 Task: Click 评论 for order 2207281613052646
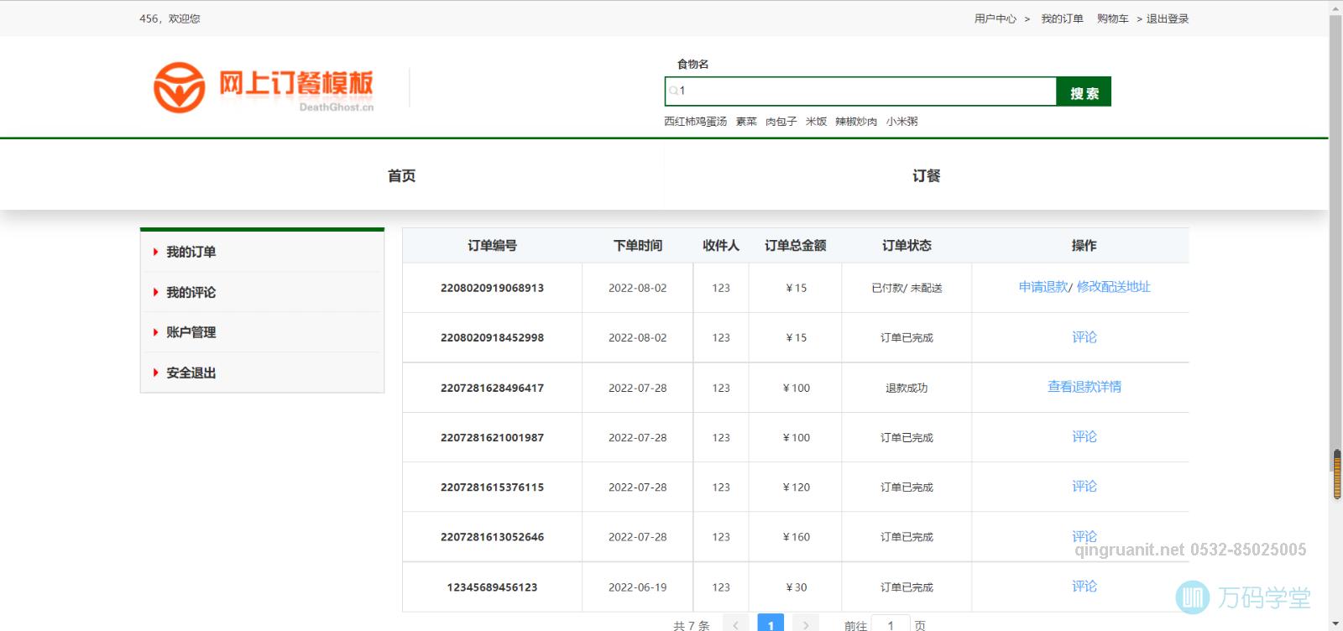click(1084, 536)
